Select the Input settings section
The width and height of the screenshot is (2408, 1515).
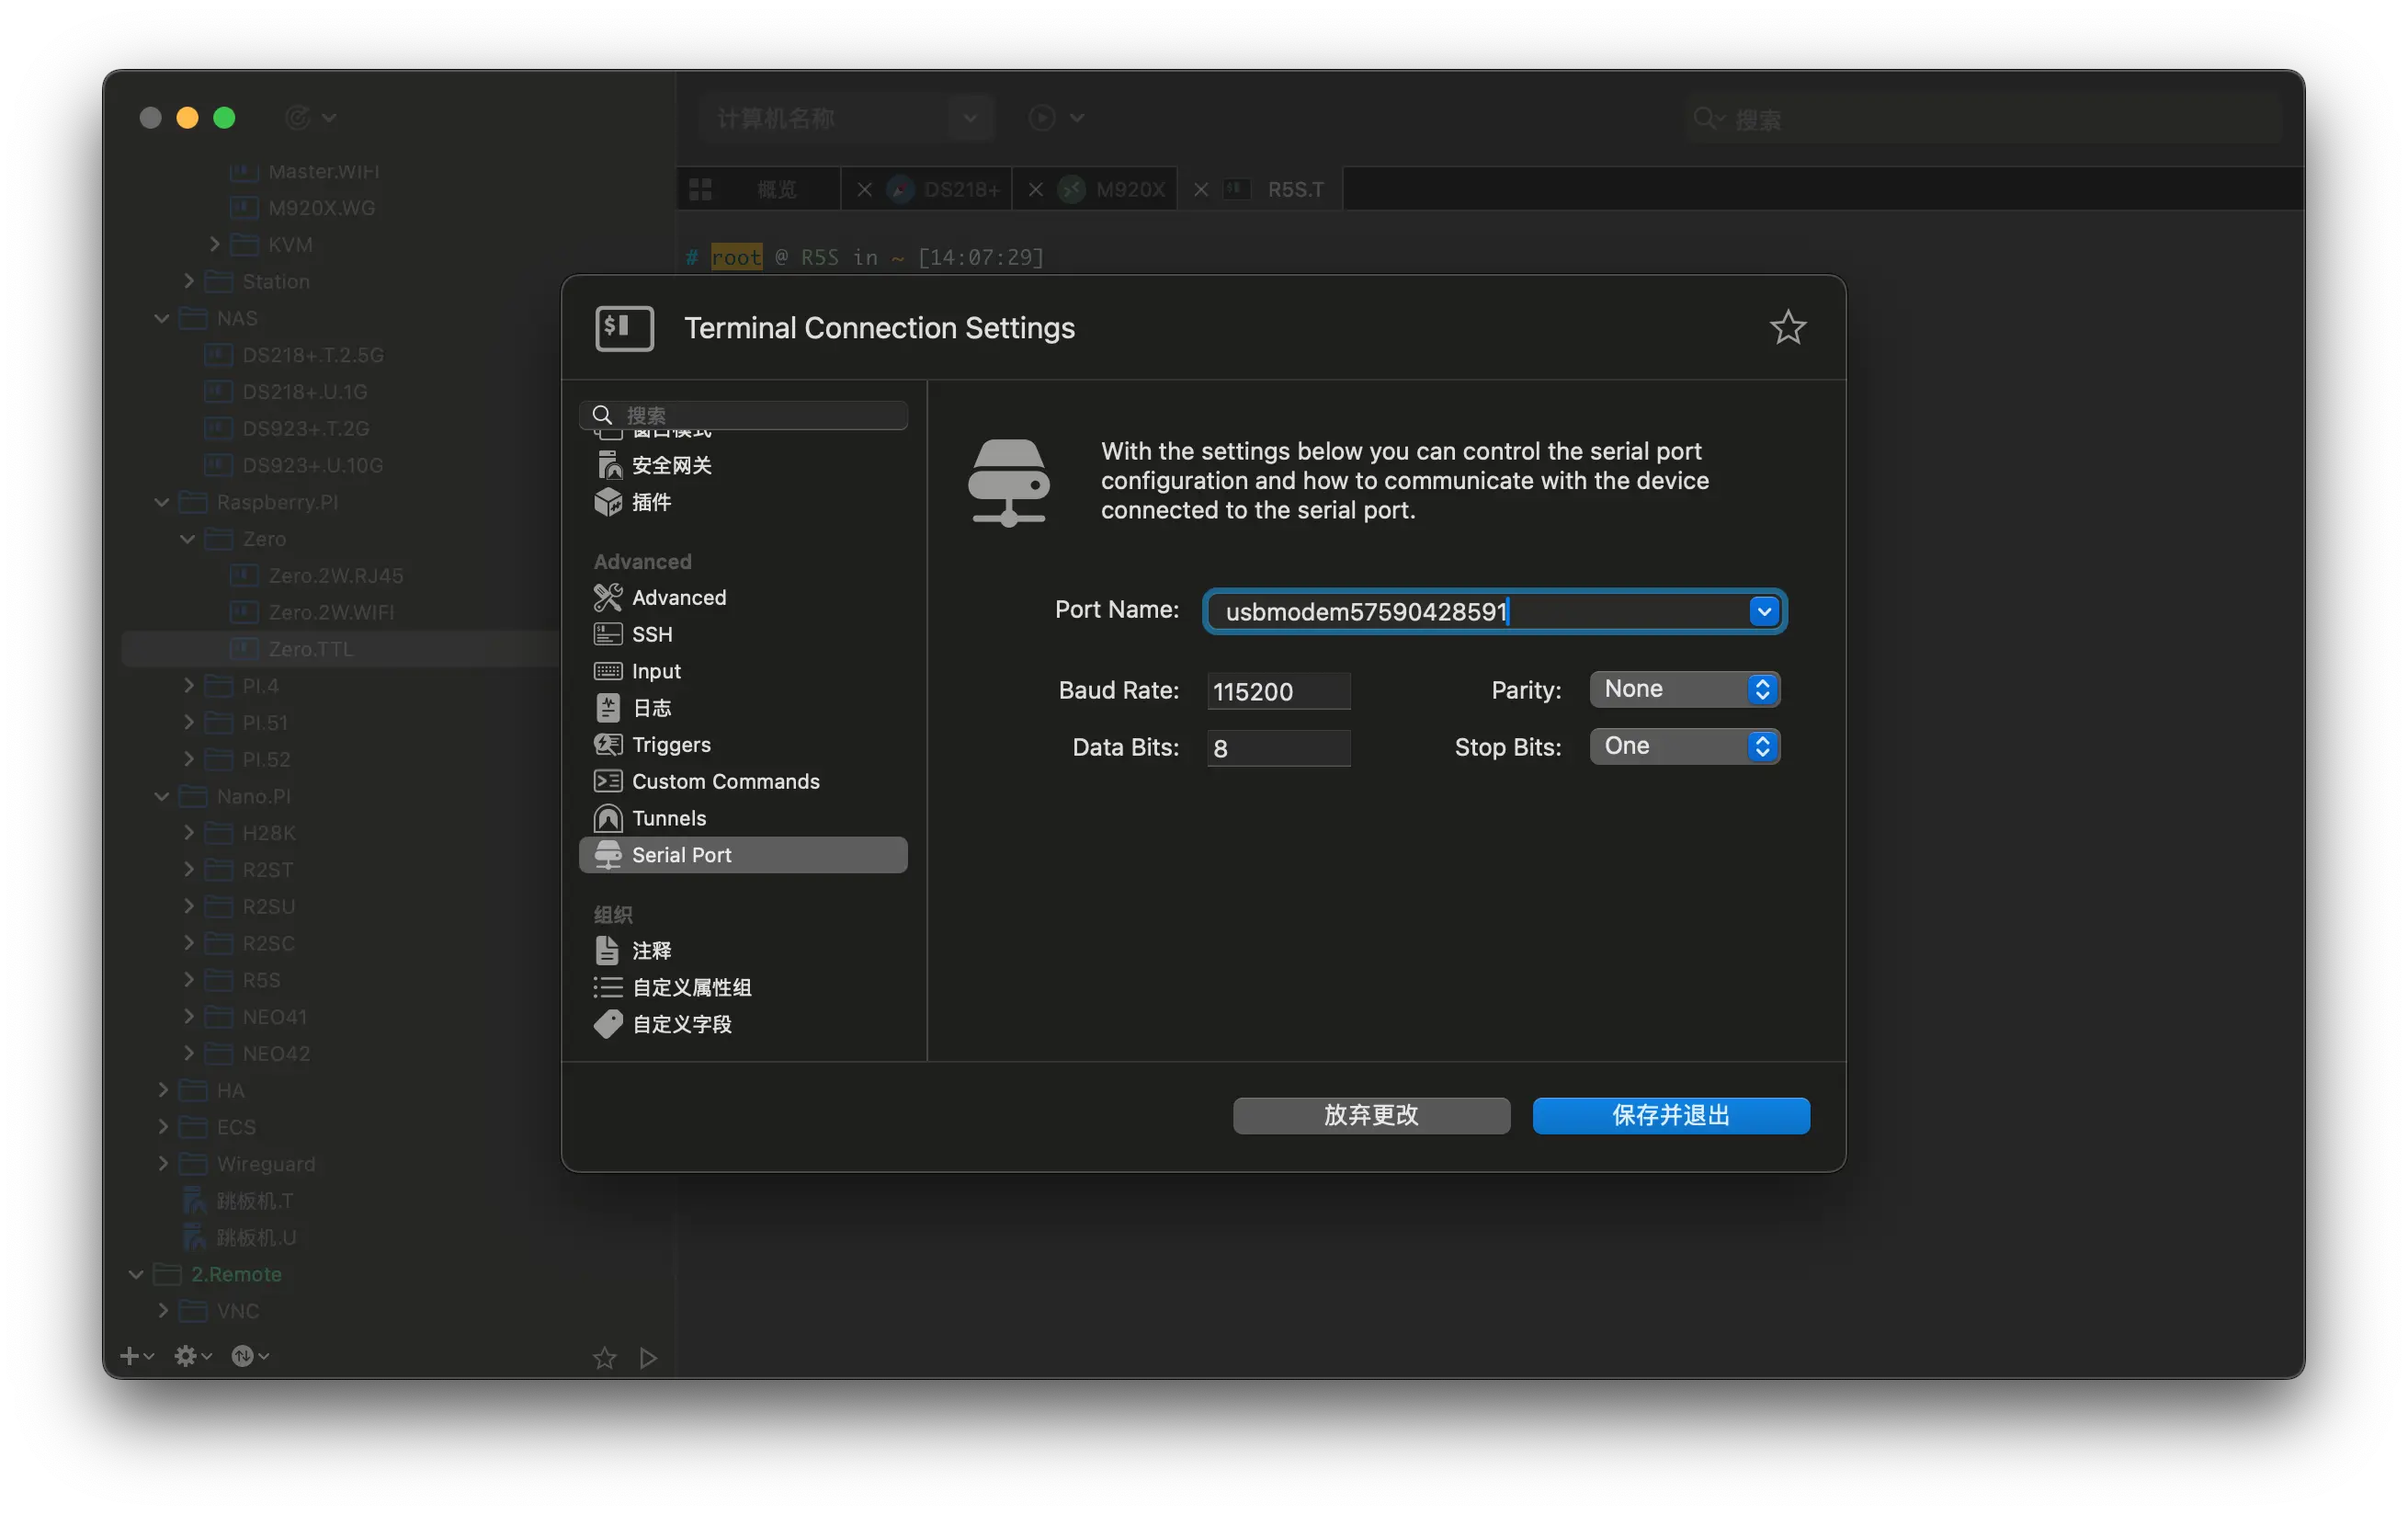tap(655, 671)
